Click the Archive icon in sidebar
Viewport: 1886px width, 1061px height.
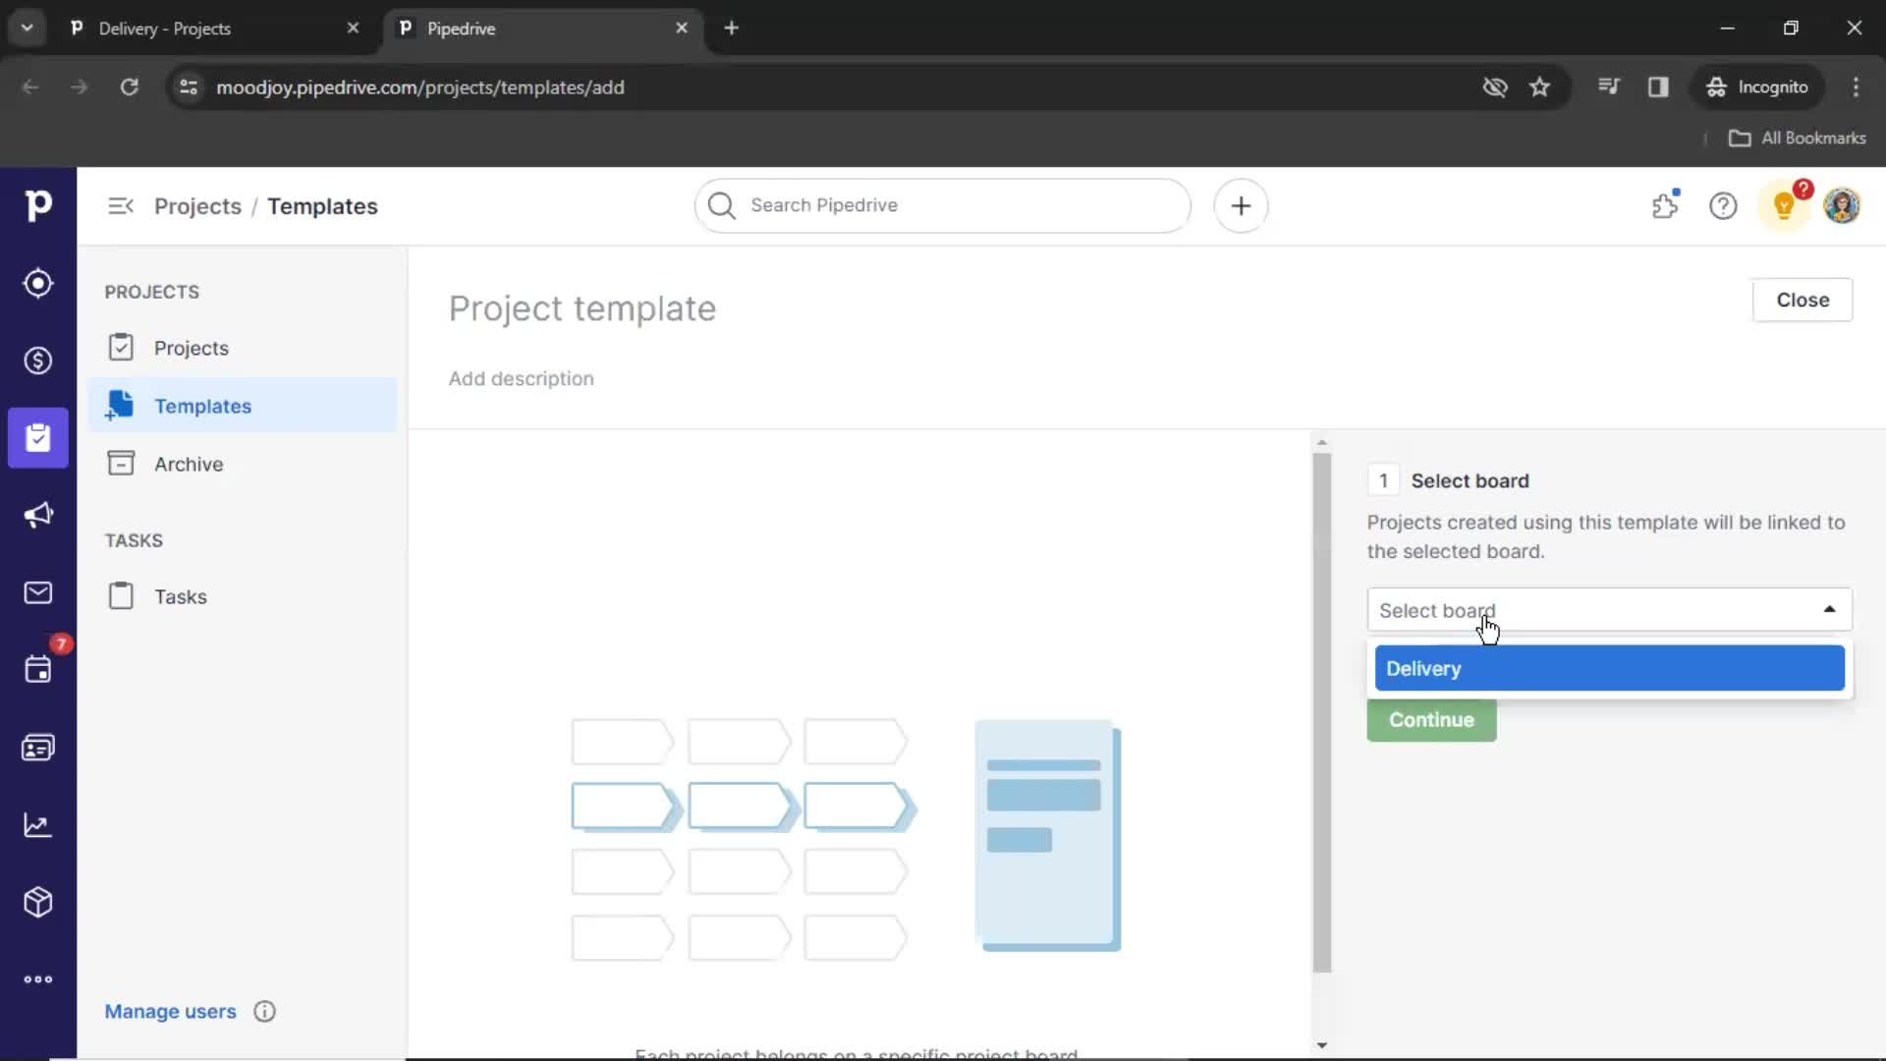point(121,463)
